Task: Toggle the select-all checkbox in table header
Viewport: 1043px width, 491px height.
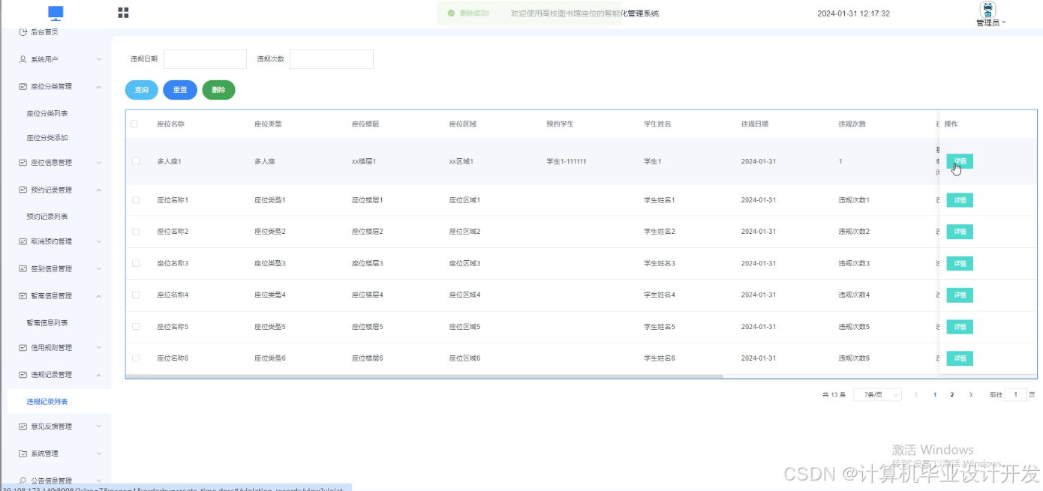Action: pyautogui.click(x=134, y=124)
